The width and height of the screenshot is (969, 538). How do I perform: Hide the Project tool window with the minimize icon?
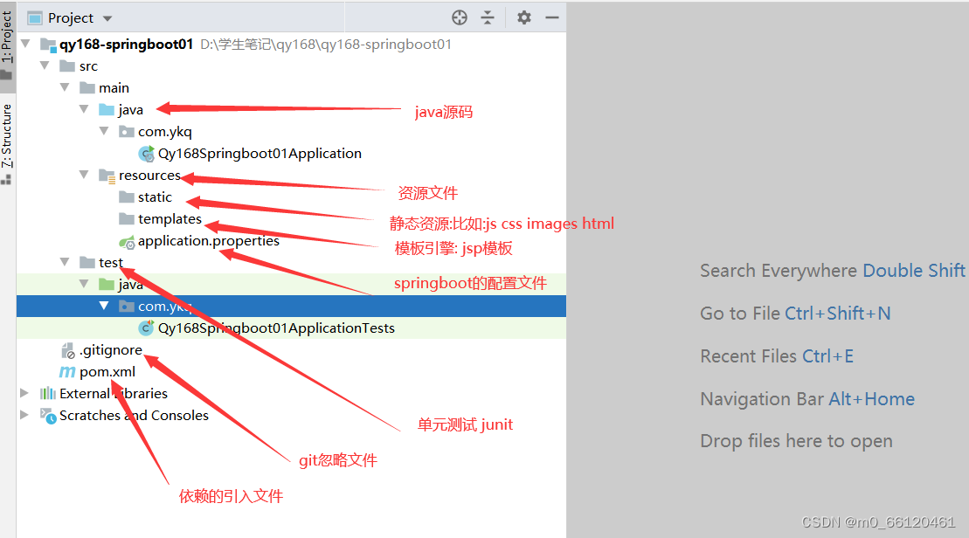point(553,17)
